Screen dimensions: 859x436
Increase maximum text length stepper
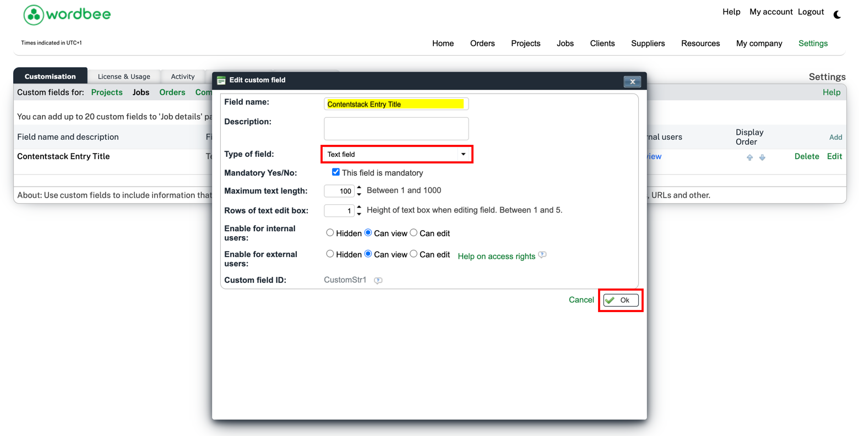coord(359,188)
